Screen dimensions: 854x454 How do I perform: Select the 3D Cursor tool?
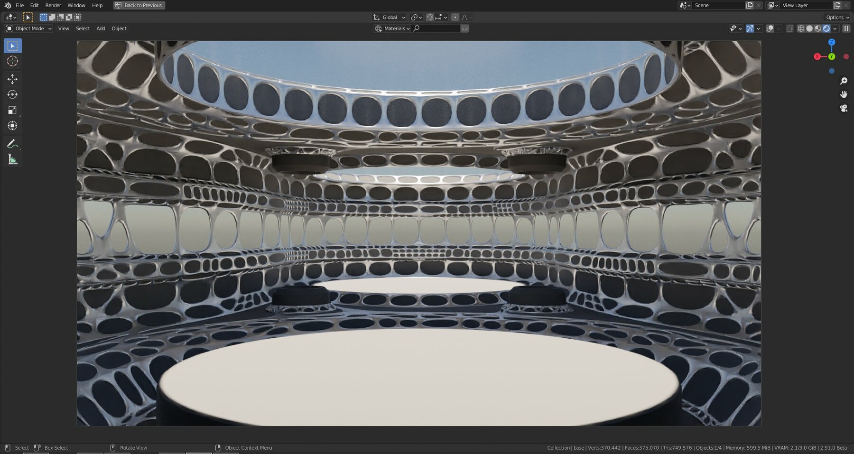[13, 61]
